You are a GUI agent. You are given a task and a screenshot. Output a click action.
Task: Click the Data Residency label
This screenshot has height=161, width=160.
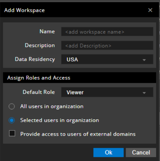(35, 59)
